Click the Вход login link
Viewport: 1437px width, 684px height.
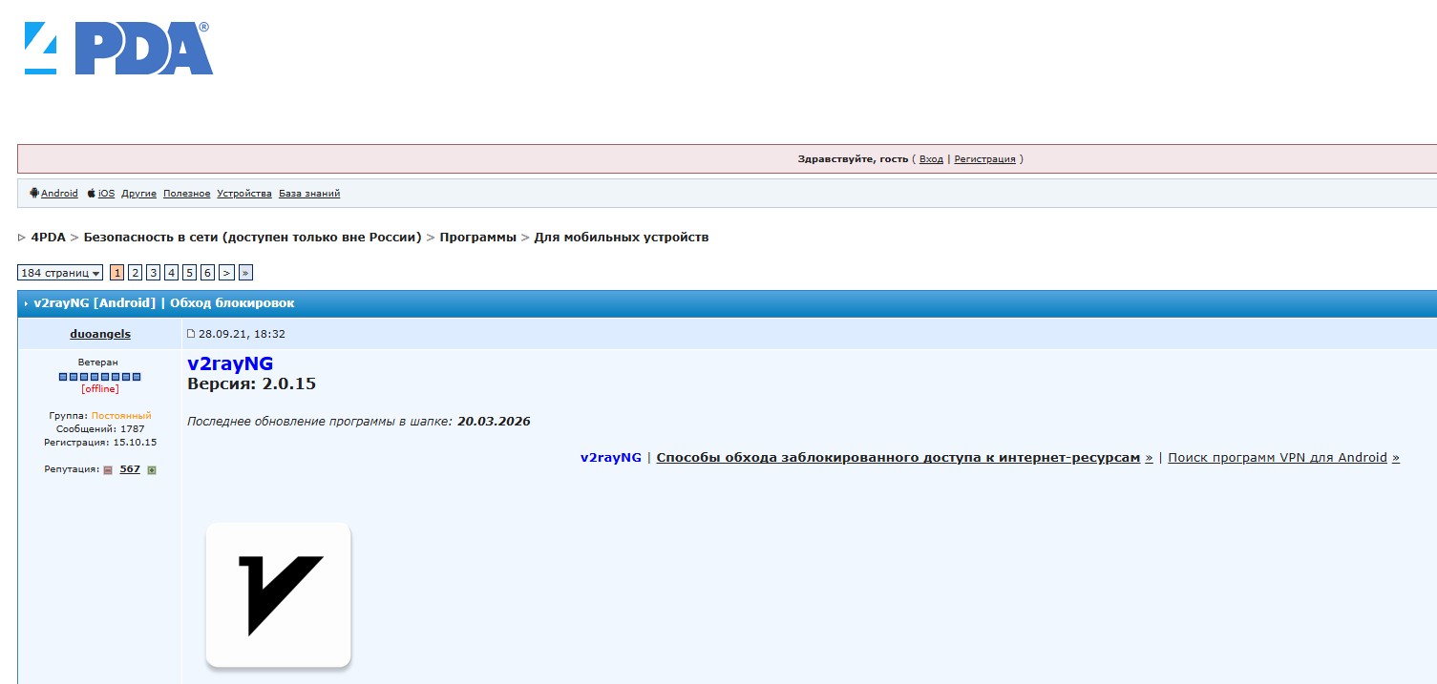coord(931,159)
